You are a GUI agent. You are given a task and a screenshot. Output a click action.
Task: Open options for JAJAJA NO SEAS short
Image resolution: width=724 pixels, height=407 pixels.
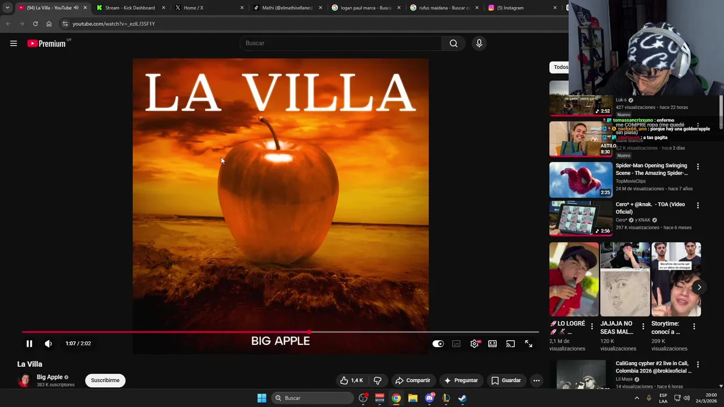(x=643, y=327)
